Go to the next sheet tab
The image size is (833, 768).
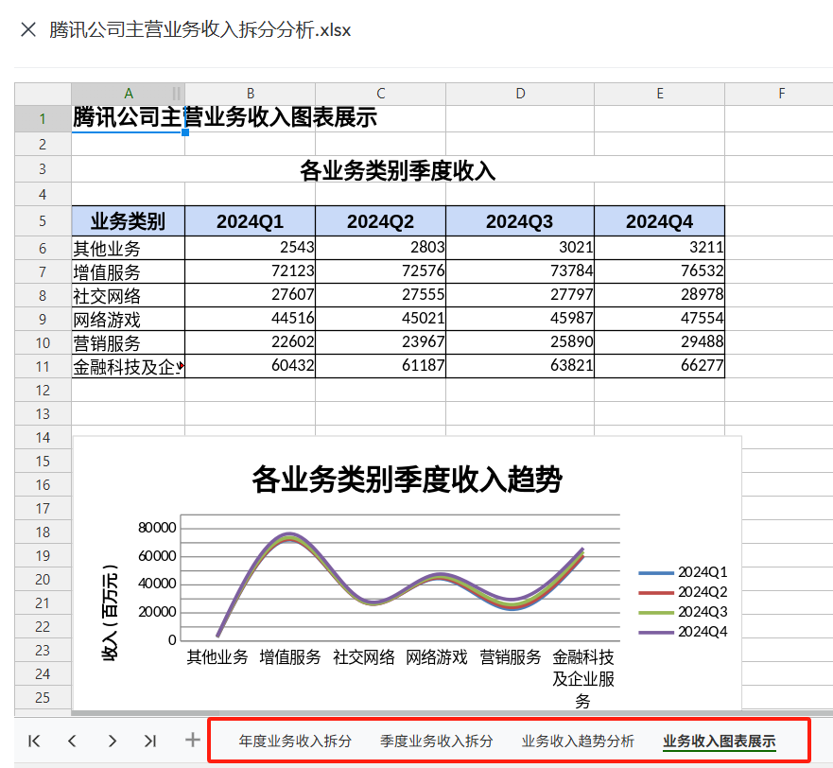[112, 741]
